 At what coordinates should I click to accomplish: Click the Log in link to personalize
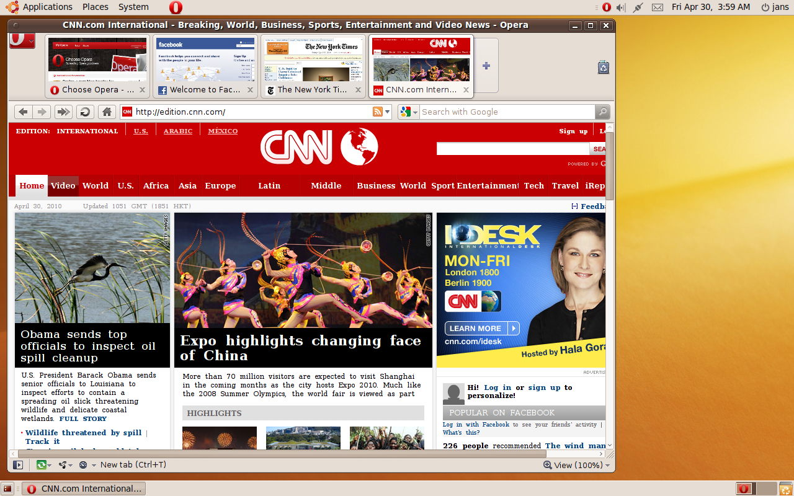pos(497,387)
